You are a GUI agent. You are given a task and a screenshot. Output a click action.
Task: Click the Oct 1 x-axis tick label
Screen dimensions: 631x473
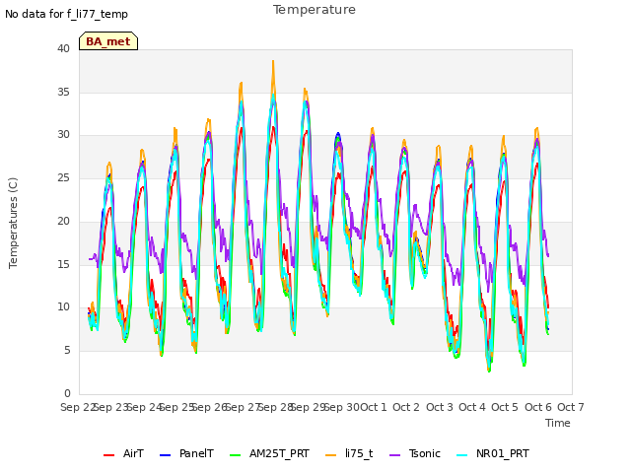pos(373,407)
